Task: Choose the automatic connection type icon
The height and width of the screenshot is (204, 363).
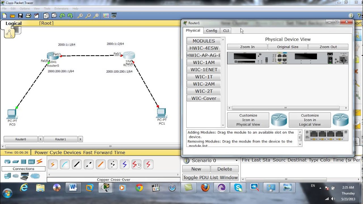Action: [x=53, y=164]
